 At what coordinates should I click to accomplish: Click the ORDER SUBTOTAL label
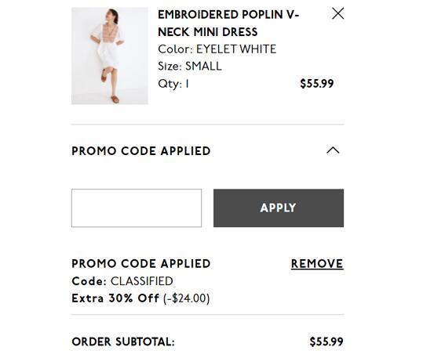[123, 341]
